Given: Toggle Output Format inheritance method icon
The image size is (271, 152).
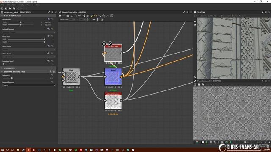Looking at the screenshot, I should tap(48, 29).
